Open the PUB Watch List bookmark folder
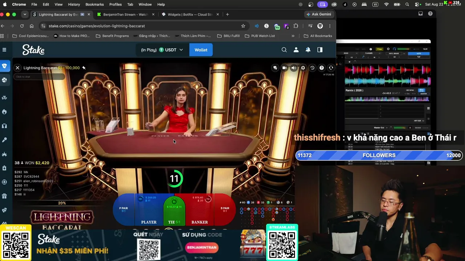465x261 pixels. pyautogui.click(x=260, y=36)
